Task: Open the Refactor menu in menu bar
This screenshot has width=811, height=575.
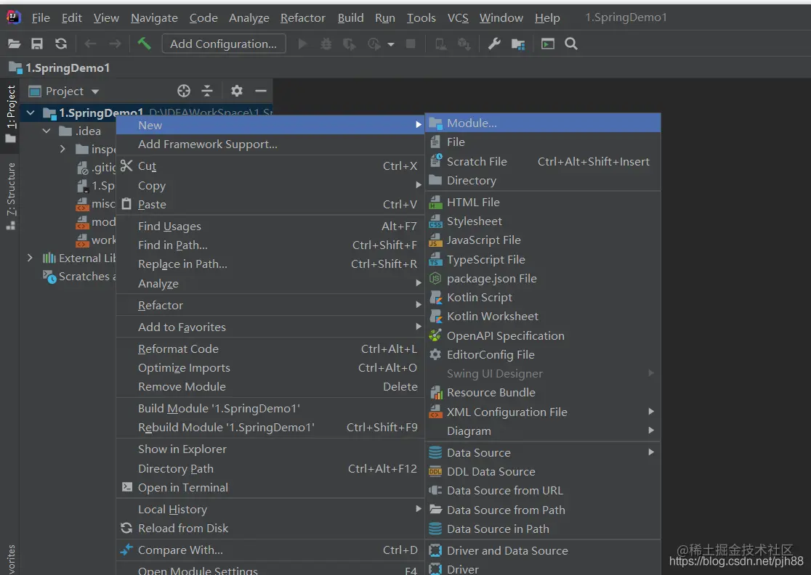Action: click(302, 18)
